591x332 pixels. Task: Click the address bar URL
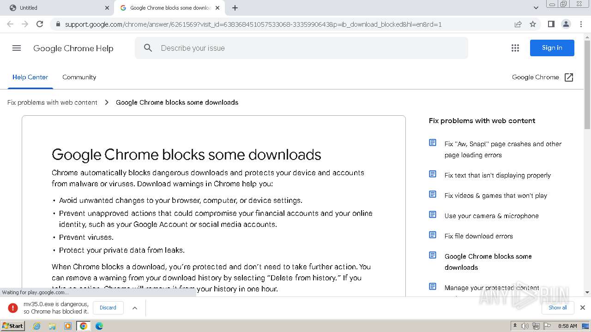pos(253,24)
